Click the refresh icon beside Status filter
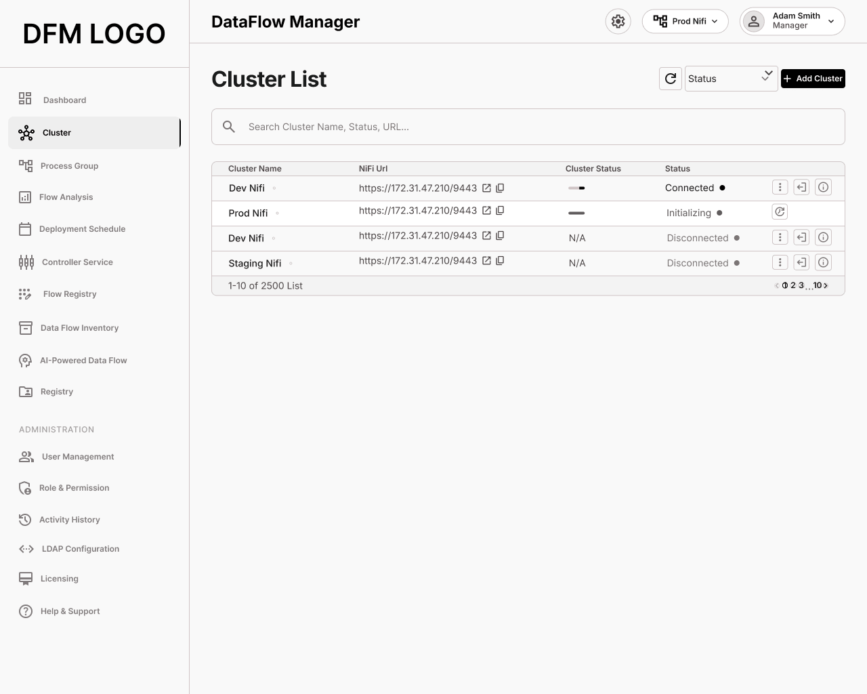The width and height of the screenshot is (867, 694). [x=671, y=79]
